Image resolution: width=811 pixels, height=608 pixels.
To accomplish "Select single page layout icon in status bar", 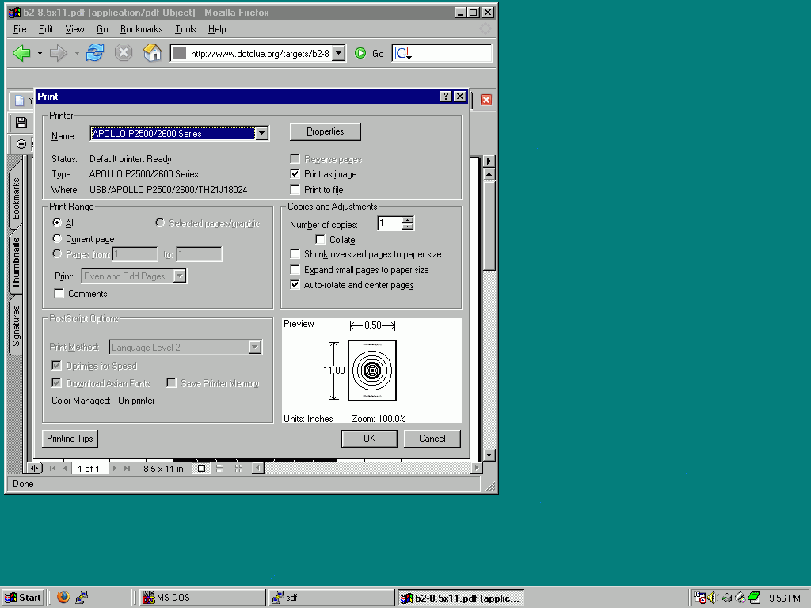I will [x=202, y=469].
